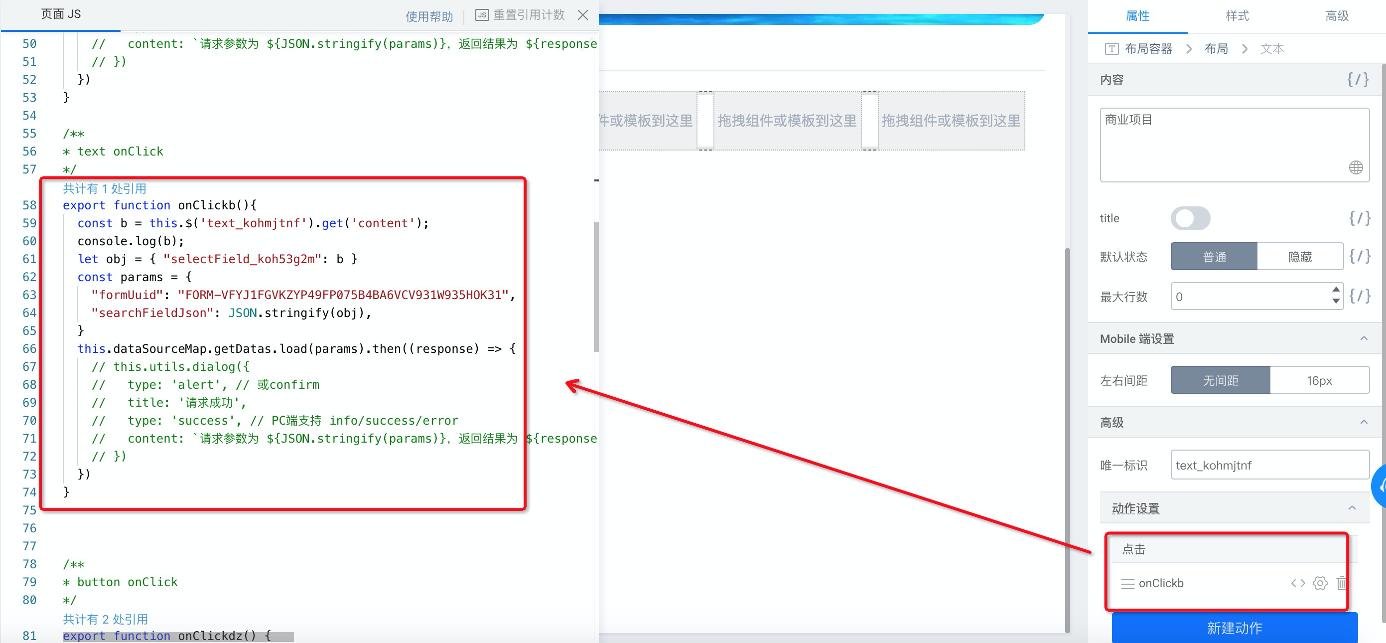Grab the drag handle of onClickb action
Image resolution: width=1386 pixels, height=643 pixels.
1128,584
